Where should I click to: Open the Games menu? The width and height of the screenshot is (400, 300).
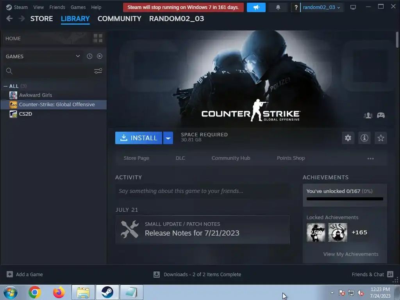(x=78, y=7)
